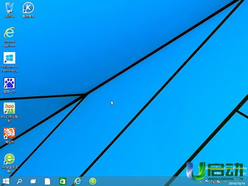This screenshot has height=186, width=248.
Task: Click the Search magnifier on the taskbar
Action: [19, 181]
